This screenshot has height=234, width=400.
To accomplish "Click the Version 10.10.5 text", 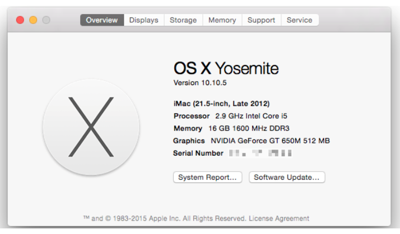I will (x=200, y=83).
